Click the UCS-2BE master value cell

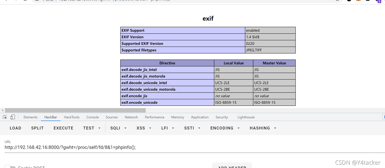click(274, 90)
